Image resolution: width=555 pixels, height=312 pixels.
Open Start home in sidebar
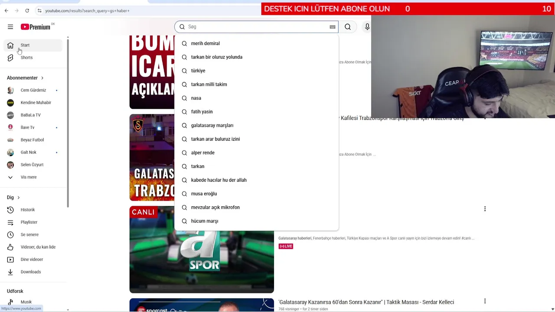(x=33, y=45)
